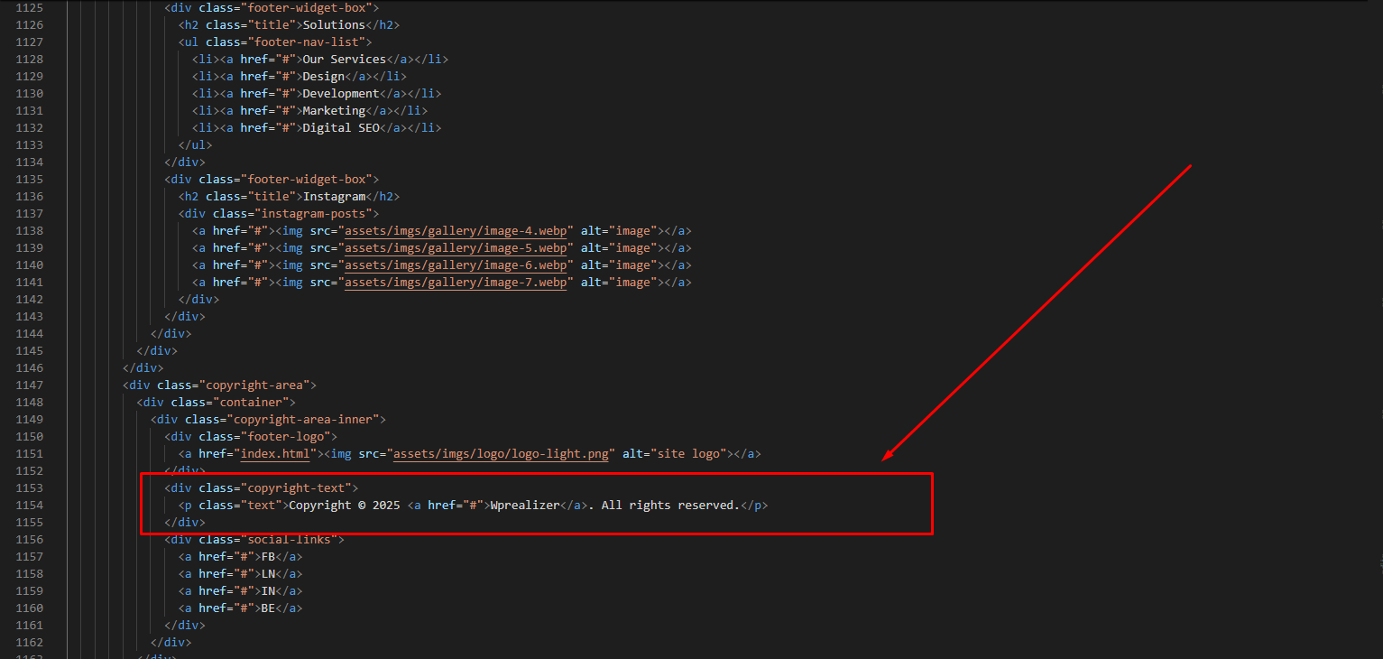Place cursor on the "Wprealizer" text
The width and height of the screenshot is (1383, 659).
tap(524, 506)
